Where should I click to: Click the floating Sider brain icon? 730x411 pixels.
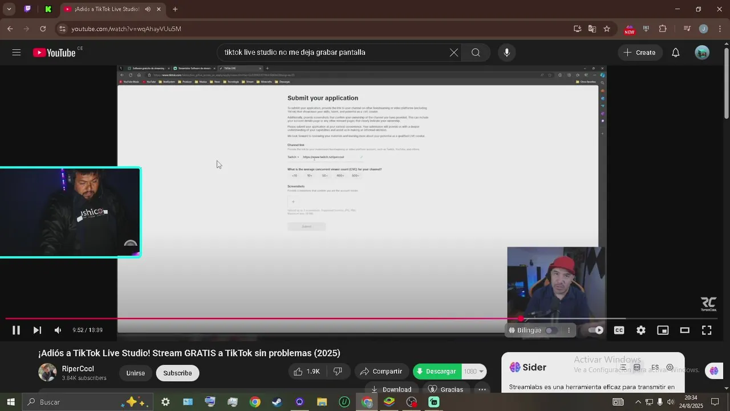point(714,371)
